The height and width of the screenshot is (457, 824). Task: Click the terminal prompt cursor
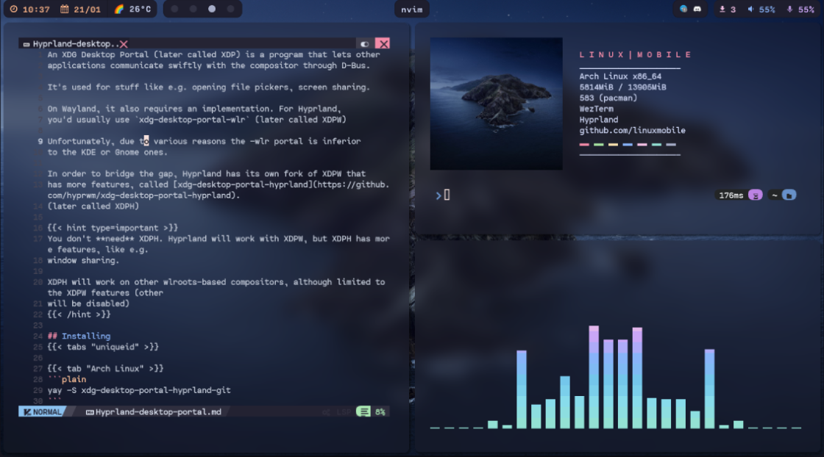point(447,195)
